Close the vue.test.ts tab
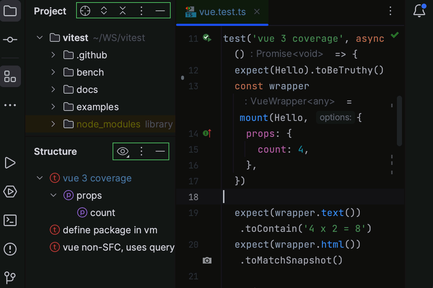433x288 pixels. click(257, 12)
